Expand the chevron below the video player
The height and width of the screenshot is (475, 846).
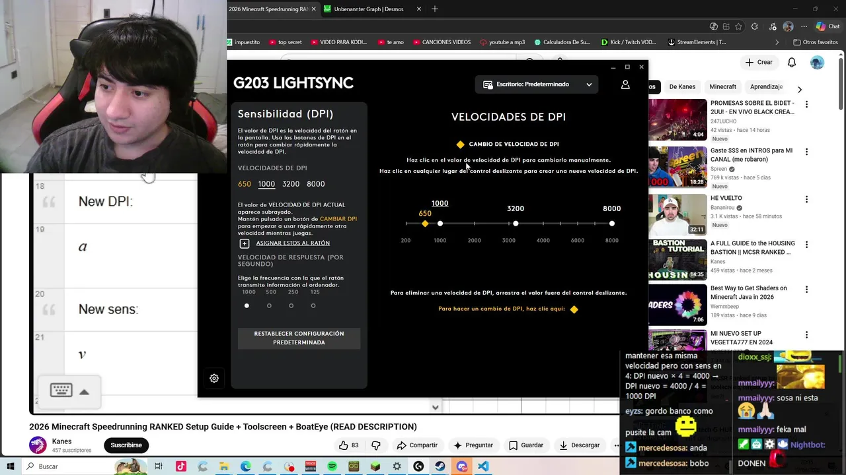pyautogui.click(x=435, y=407)
